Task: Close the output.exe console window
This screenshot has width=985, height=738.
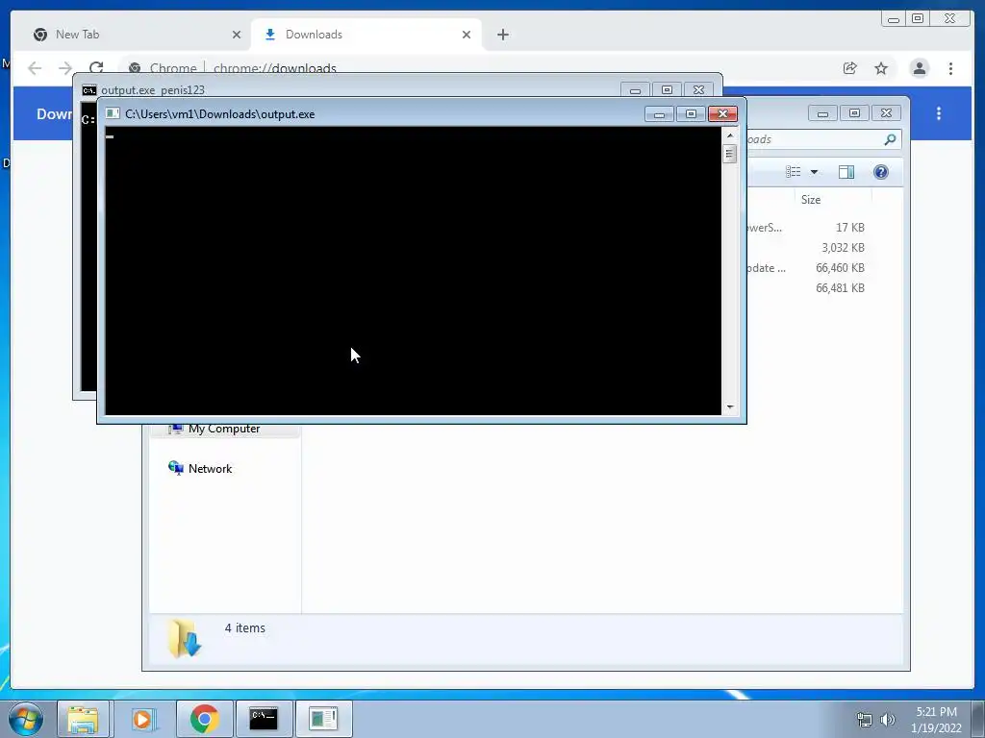Action: tap(722, 113)
